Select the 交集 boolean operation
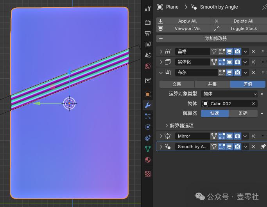The width and height of the screenshot is (267, 207). [177, 84]
